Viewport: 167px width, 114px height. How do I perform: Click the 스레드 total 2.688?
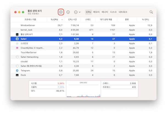click(x=133, y=83)
